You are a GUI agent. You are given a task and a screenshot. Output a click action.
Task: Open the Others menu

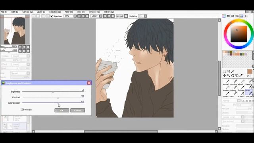109,12
